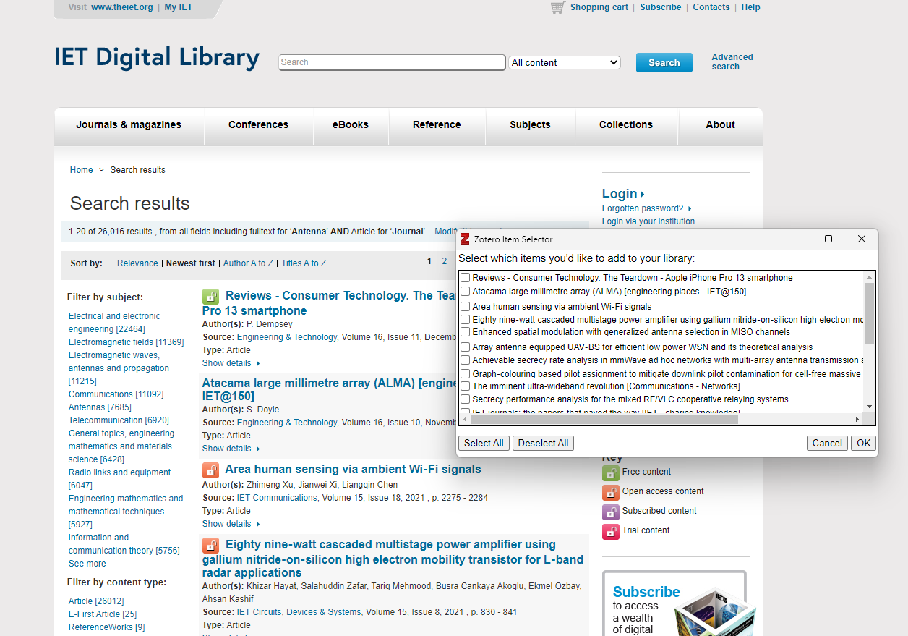This screenshot has width=908, height=636.
Task: Open Subscribe link in top bar
Action: [660, 7]
